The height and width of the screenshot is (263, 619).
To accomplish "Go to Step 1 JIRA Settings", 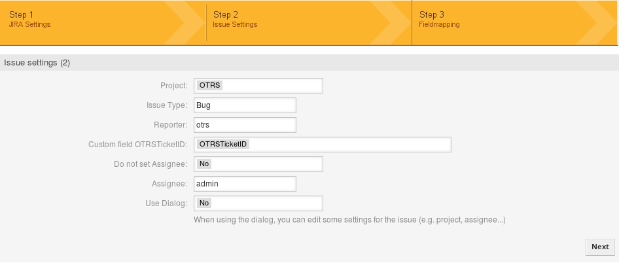I will coord(30,19).
